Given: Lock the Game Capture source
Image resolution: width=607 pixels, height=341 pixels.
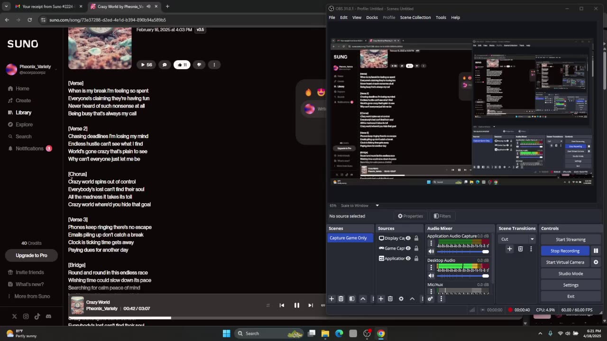Looking at the screenshot, I should click(416, 248).
